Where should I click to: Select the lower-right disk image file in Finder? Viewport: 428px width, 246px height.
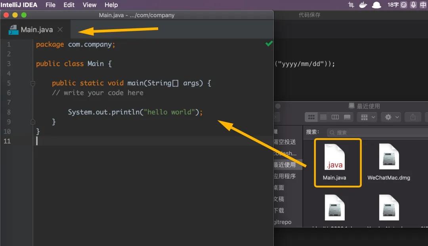tap(389, 208)
